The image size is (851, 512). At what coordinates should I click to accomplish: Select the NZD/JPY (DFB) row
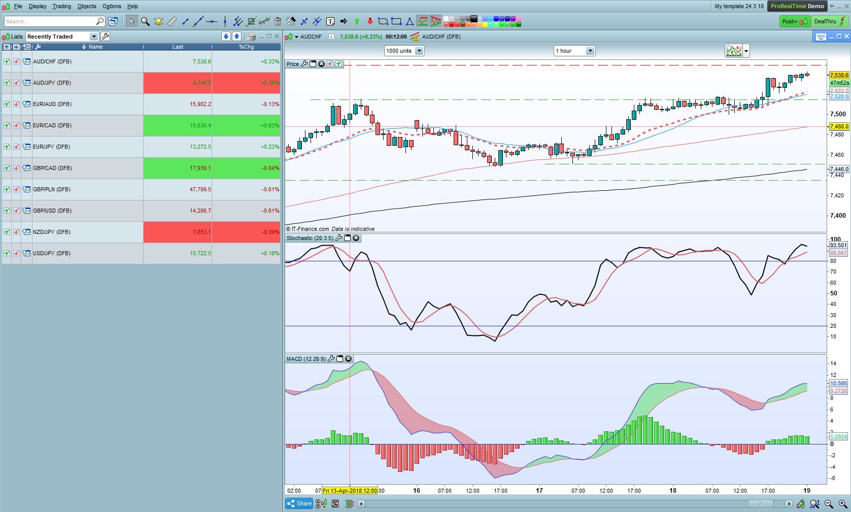141,232
